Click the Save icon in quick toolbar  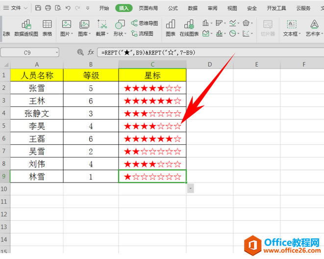click(x=38, y=8)
